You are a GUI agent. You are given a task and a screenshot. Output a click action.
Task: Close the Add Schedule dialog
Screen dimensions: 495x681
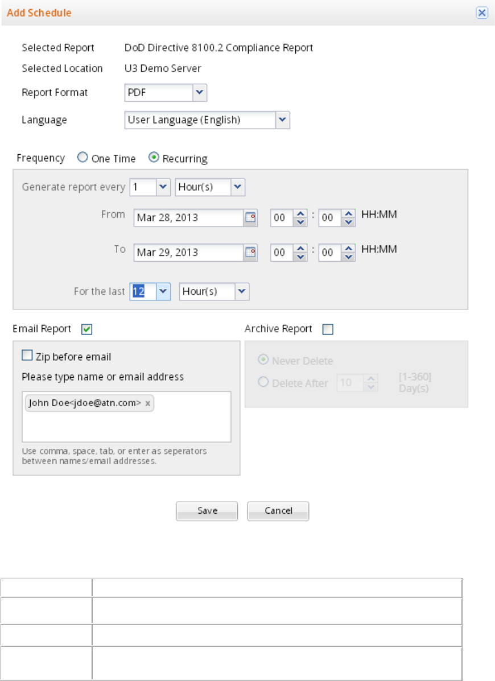pos(481,13)
